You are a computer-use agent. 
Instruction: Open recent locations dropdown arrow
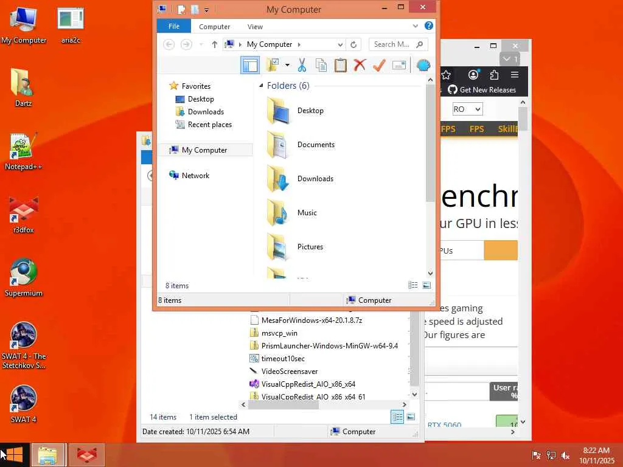[201, 44]
